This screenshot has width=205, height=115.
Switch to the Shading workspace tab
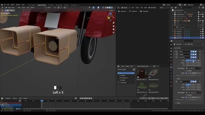[67, 5]
